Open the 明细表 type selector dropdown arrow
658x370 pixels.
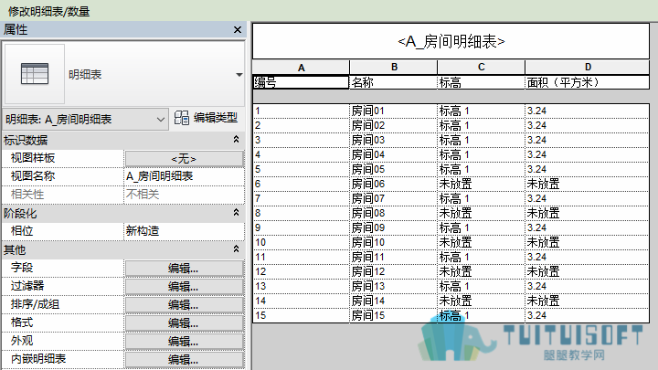(239, 75)
